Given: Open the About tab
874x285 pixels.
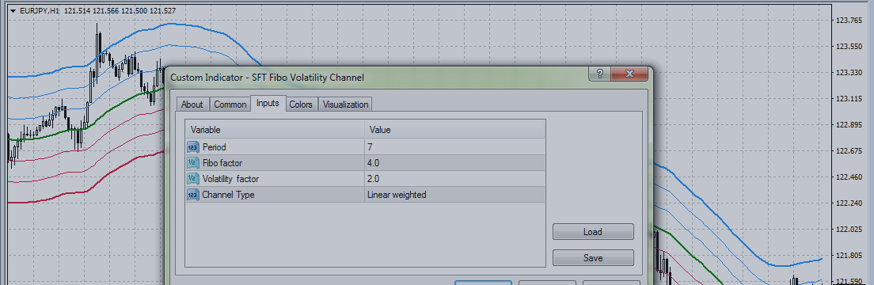Looking at the screenshot, I should pos(192,104).
